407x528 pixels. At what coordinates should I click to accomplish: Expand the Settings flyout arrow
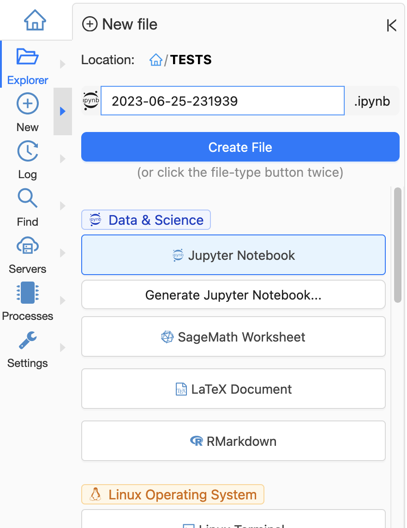(x=63, y=348)
